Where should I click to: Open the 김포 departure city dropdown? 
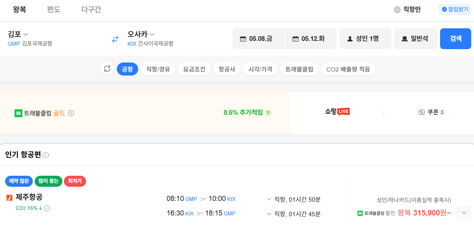pyautogui.click(x=17, y=34)
